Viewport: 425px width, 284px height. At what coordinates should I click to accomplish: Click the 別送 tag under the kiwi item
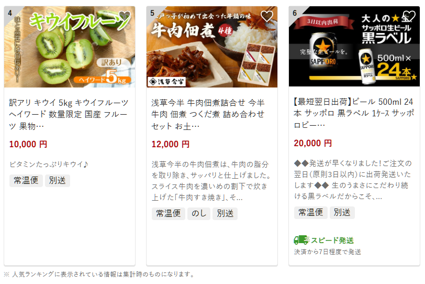(x=58, y=181)
